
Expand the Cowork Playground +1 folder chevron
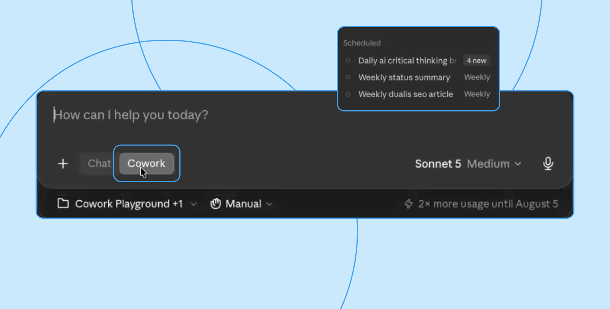click(x=194, y=204)
